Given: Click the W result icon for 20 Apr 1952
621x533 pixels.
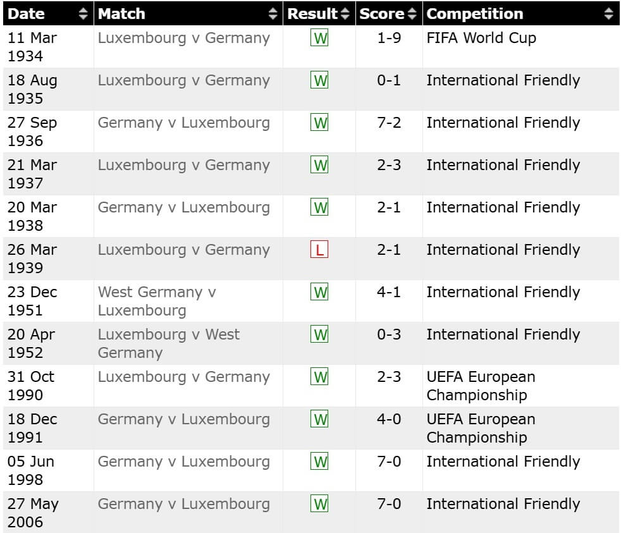Looking at the screenshot, I should pos(320,334).
